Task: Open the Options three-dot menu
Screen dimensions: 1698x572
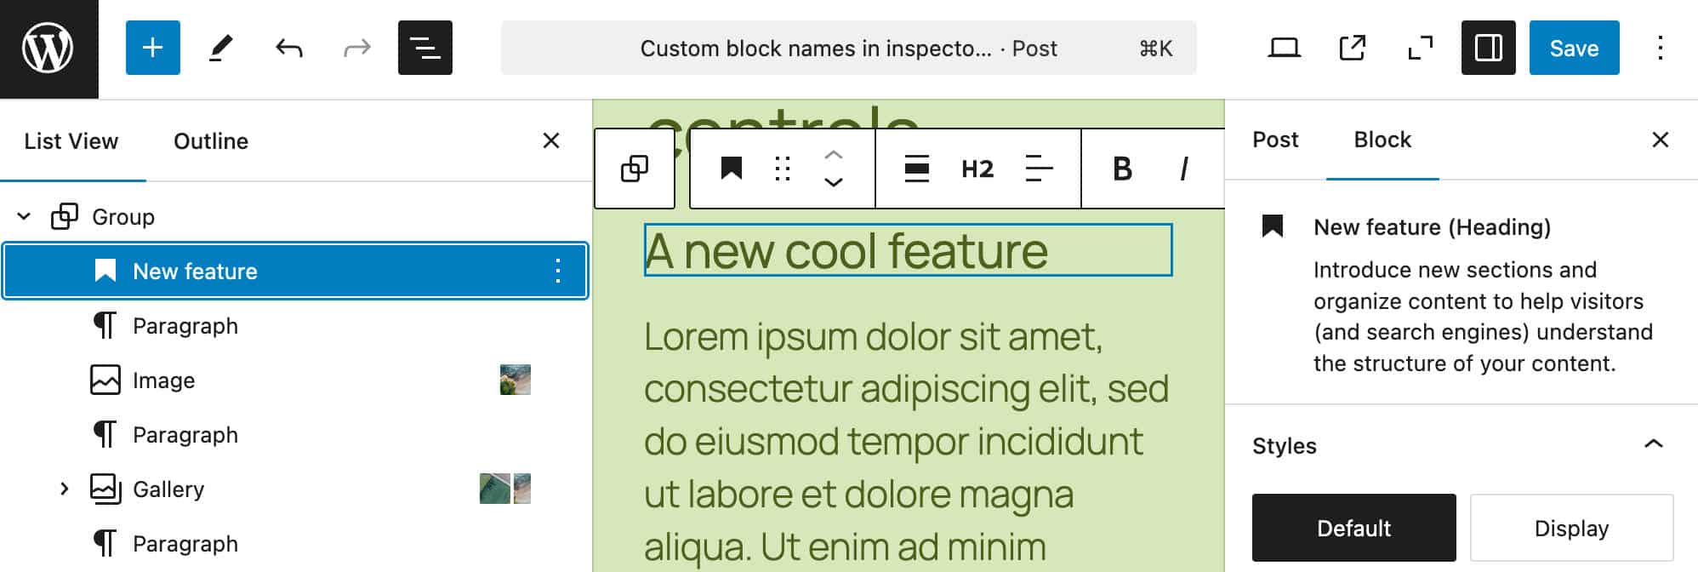Action: pos(1660,48)
